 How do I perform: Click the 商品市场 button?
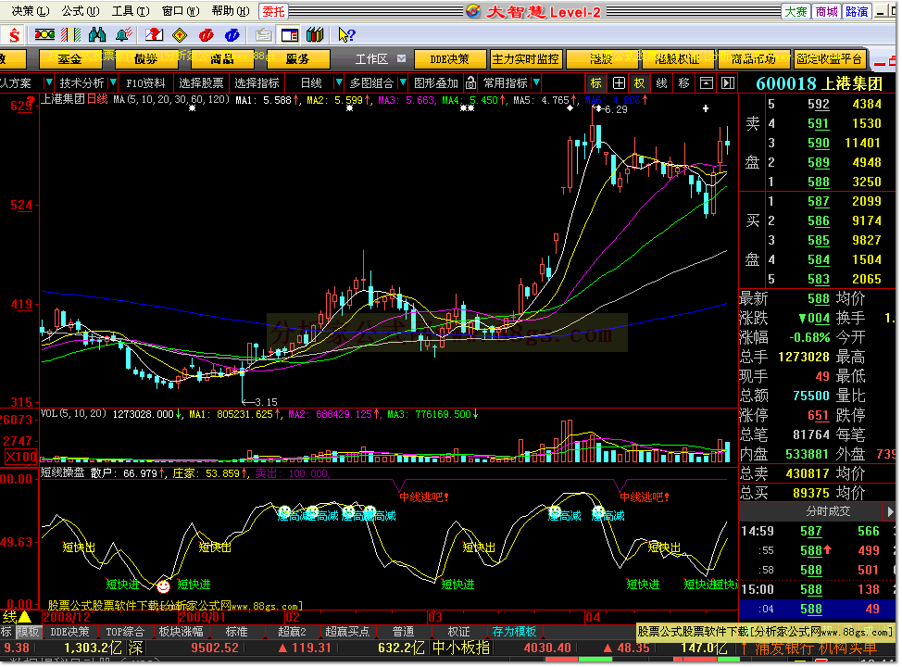tap(754, 59)
